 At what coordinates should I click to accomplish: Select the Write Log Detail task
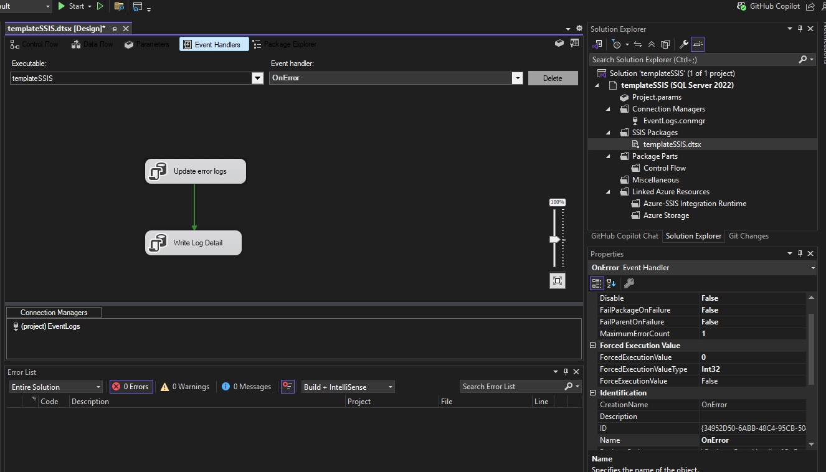(193, 243)
